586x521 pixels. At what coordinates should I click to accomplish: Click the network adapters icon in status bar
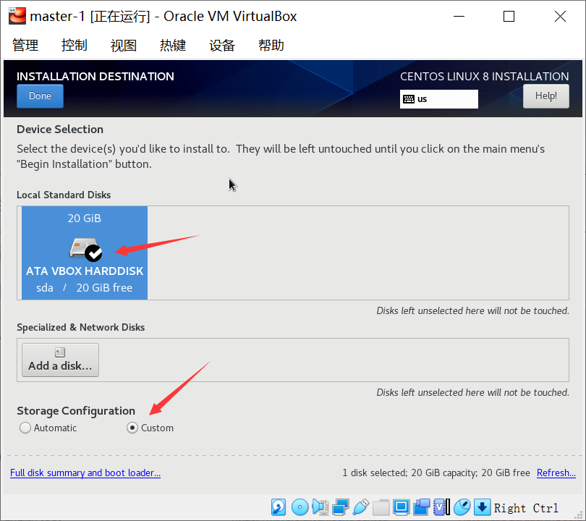[341, 507]
